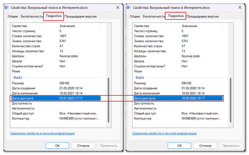
Task: Select Дата доступа row in left dialog
Action: point(56,98)
